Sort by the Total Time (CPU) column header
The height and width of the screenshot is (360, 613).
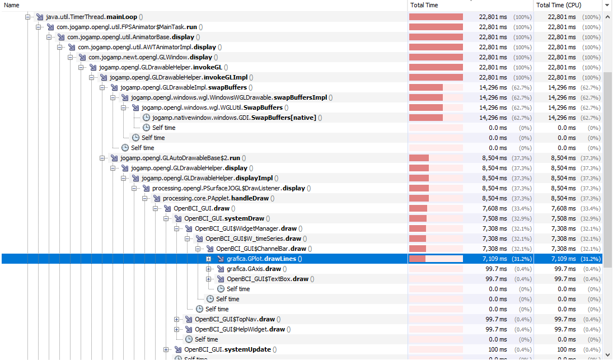point(565,5)
